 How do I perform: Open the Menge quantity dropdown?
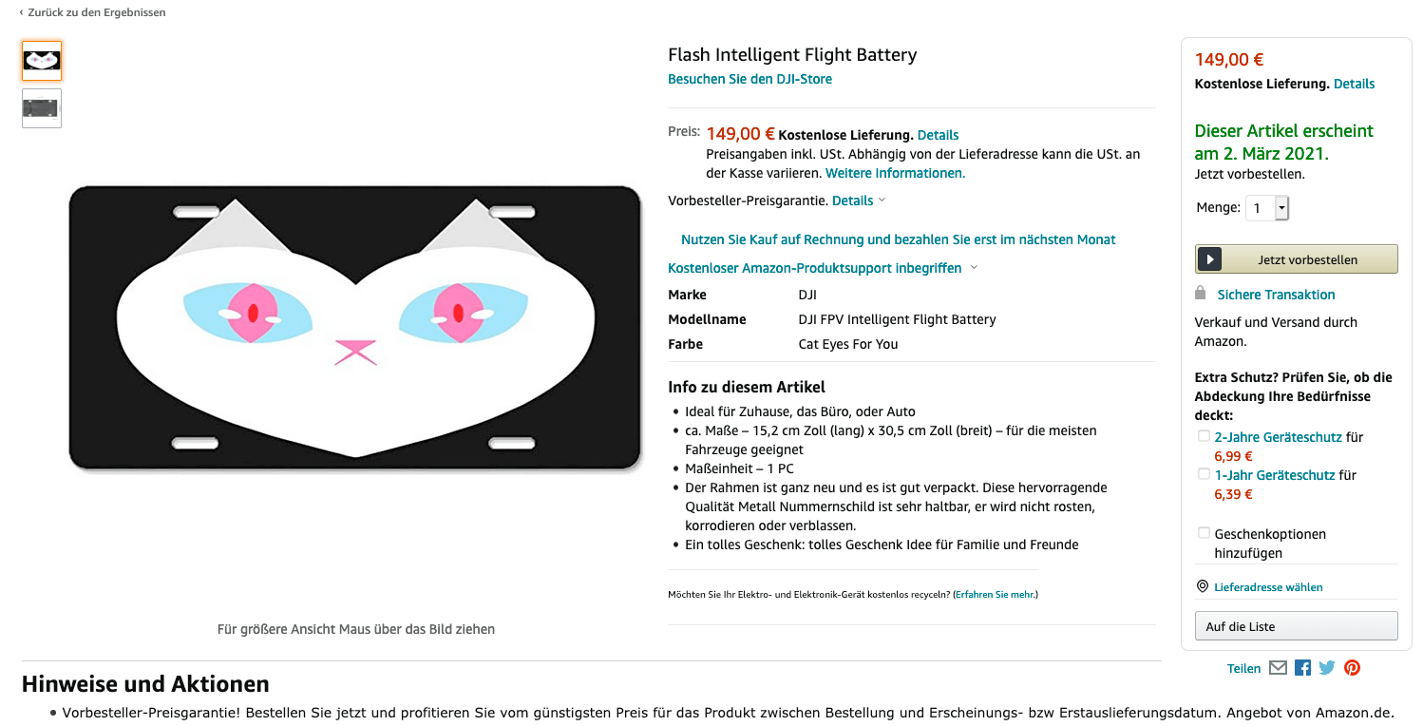1267,208
